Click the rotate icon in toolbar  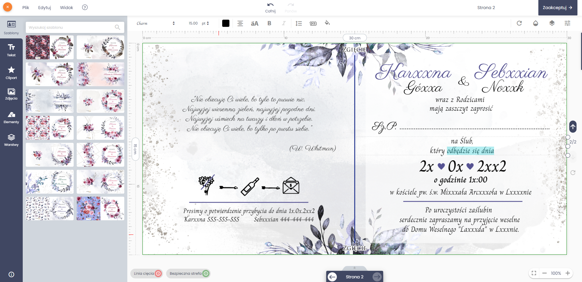(519, 23)
